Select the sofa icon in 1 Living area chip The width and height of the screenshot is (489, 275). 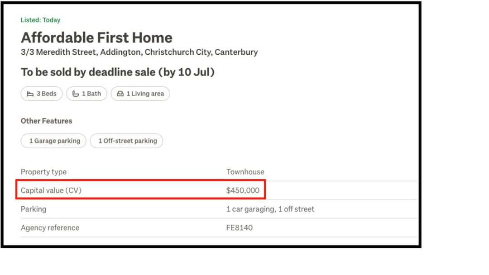120,93
